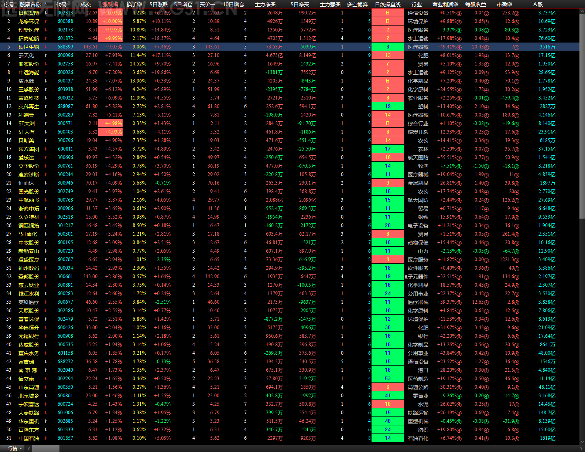
Task: Select stock name 北京城乡
Action: (x=29, y=396)
